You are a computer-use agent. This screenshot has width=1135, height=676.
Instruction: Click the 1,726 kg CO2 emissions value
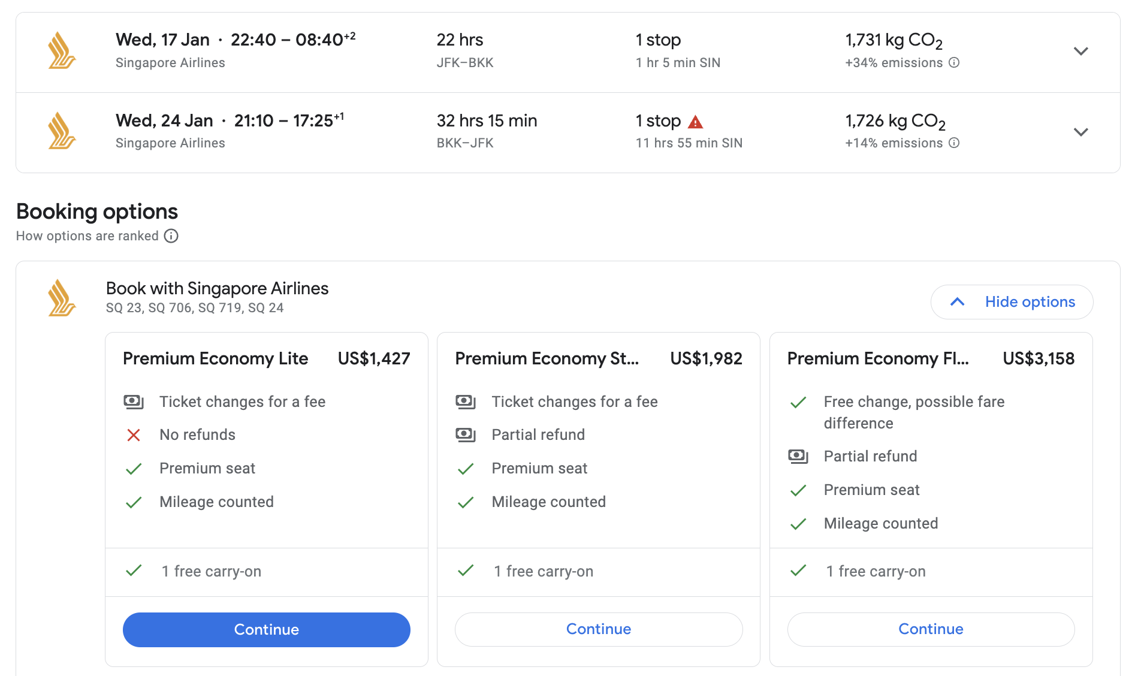[x=895, y=122]
